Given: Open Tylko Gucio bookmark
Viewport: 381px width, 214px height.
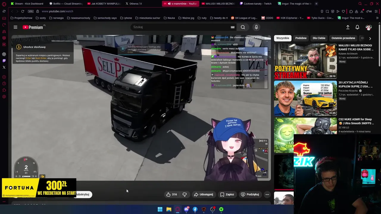Looking at the screenshot, I should (x=320, y=18).
